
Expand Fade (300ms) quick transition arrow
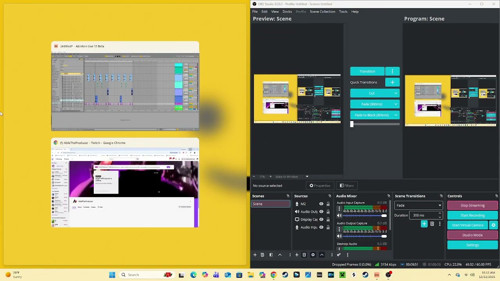click(396, 104)
